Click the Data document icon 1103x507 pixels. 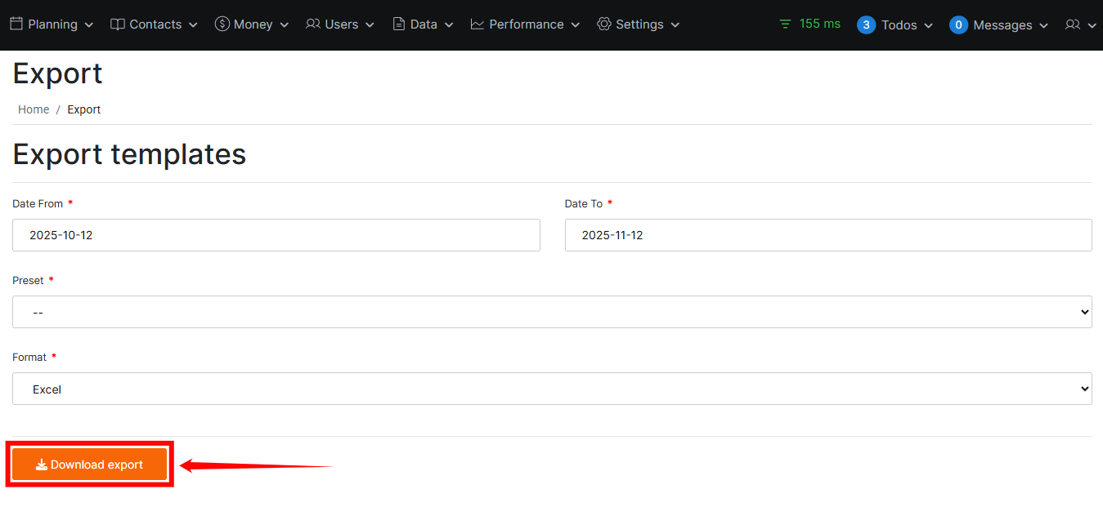coord(397,24)
